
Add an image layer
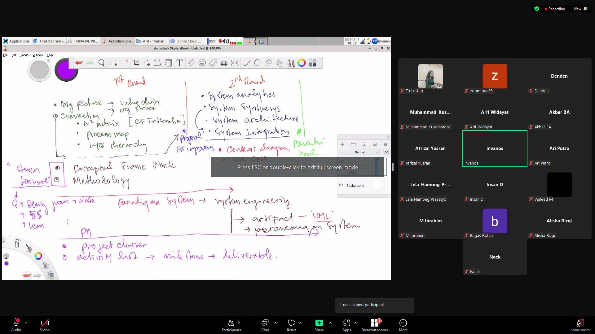[x=364, y=144]
